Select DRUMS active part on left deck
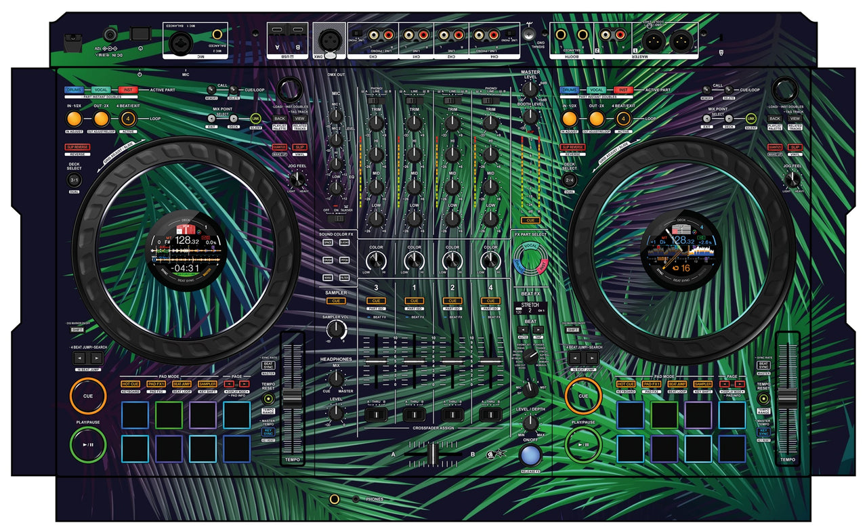 (74, 89)
